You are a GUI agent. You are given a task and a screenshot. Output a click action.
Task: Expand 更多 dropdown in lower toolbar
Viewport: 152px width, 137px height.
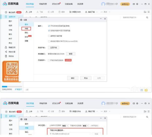pos(110,111)
